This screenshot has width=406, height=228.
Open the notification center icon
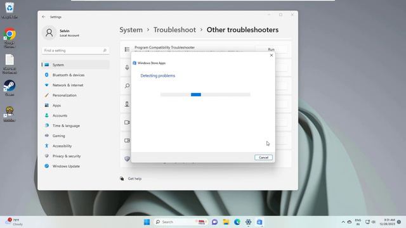399,222
